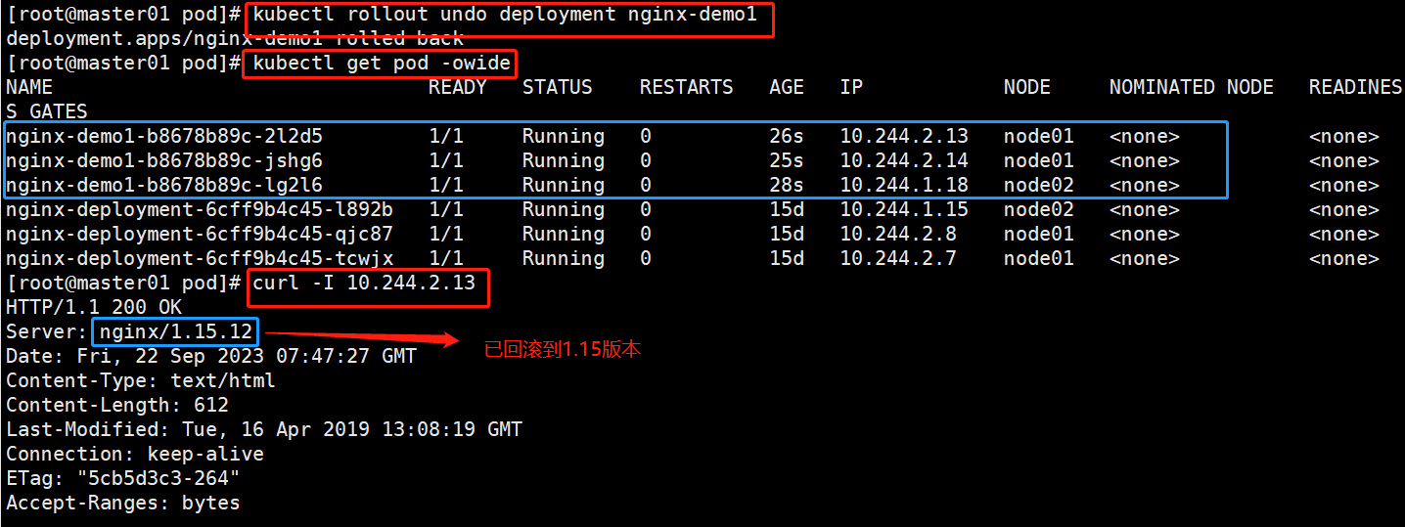Image resolution: width=1405 pixels, height=527 pixels.
Task: Select the curl -I 10.244.2.13 command
Action: [x=364, y=283]
